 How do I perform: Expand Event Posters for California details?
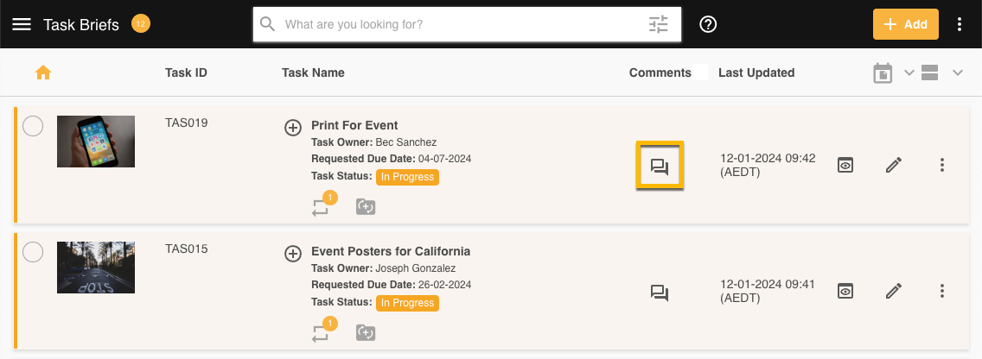[293, 254]
